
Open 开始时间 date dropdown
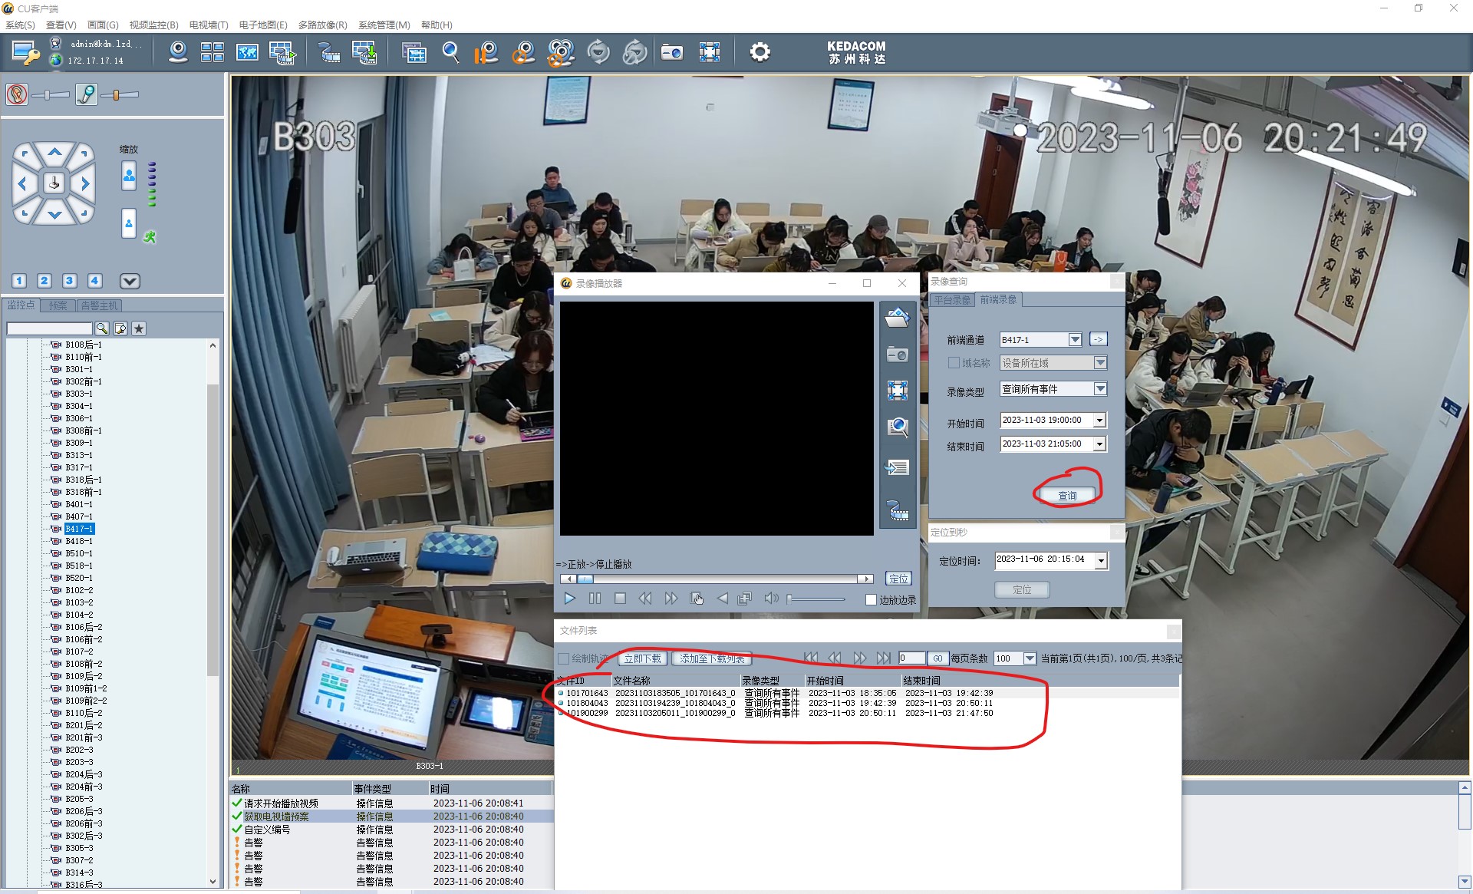pos(1100,421)
